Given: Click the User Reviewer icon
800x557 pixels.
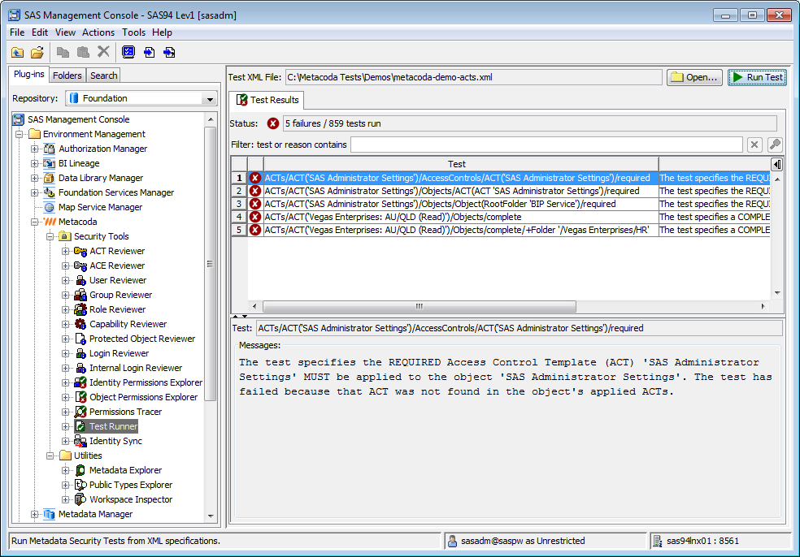Looking at the screenshot, I should 80,280.
